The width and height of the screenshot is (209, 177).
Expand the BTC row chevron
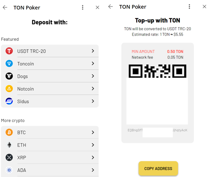pyautogui.click(x=93, y=132)
